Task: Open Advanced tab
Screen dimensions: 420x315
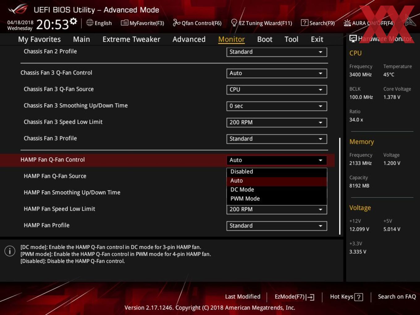Action: 189,39
